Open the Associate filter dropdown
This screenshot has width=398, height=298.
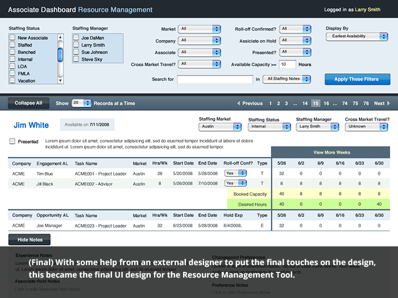coord(199,52)
